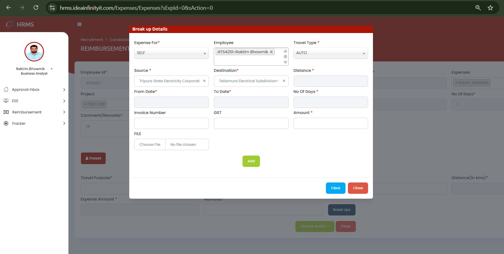Click Choose File button
The width and height of the screenshot is (504, 254).
coord(150,145)
